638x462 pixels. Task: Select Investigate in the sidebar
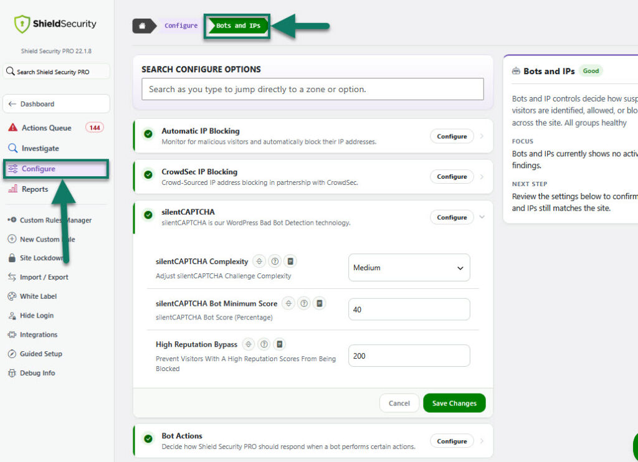pos(56,148)
